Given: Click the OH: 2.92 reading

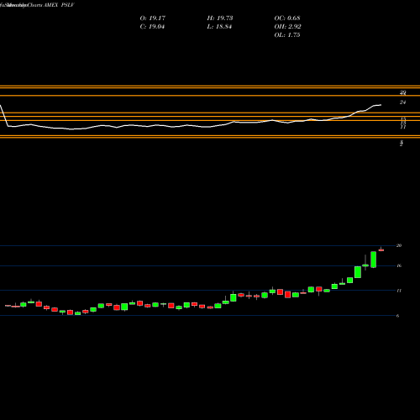Looking at the screenshot, I should point(287,27).
